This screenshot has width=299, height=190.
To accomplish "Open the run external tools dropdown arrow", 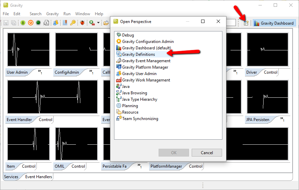I will point(98,23).
